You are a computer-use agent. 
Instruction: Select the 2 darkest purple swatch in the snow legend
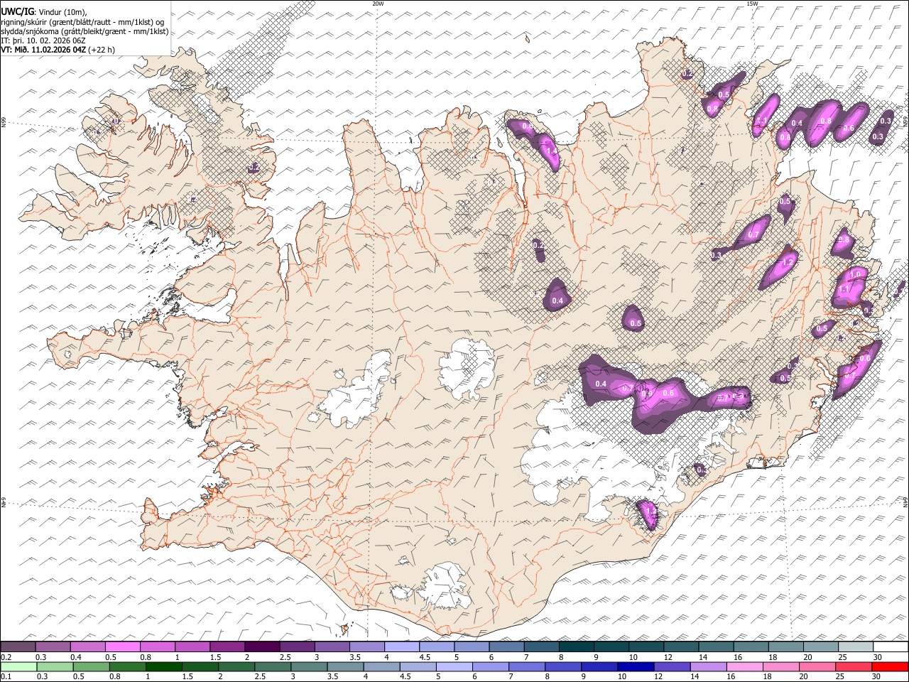tap(262, 646)
